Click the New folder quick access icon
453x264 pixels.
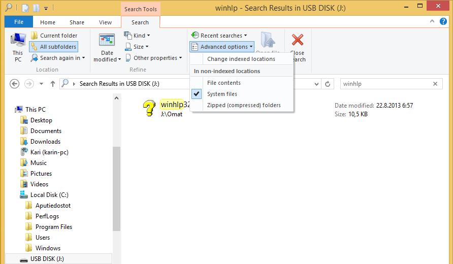click(x=36, y=8)
